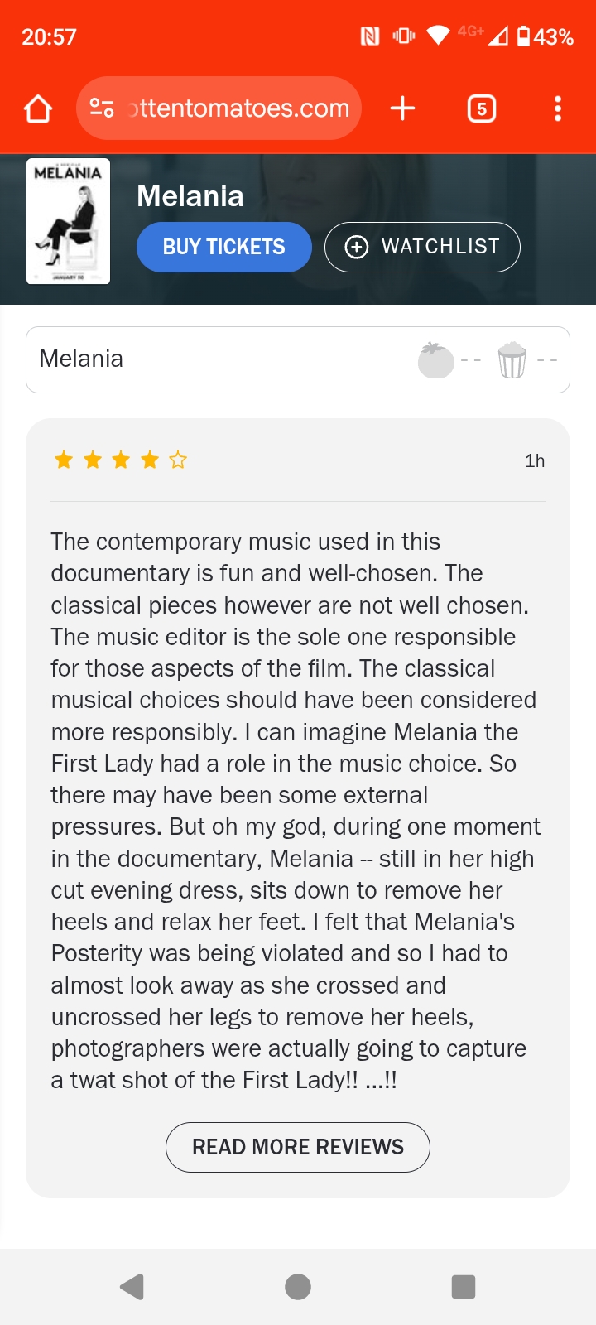596x1325 pixels.
Task: Open the site info icon in address bar
Action: click(102, 108)
